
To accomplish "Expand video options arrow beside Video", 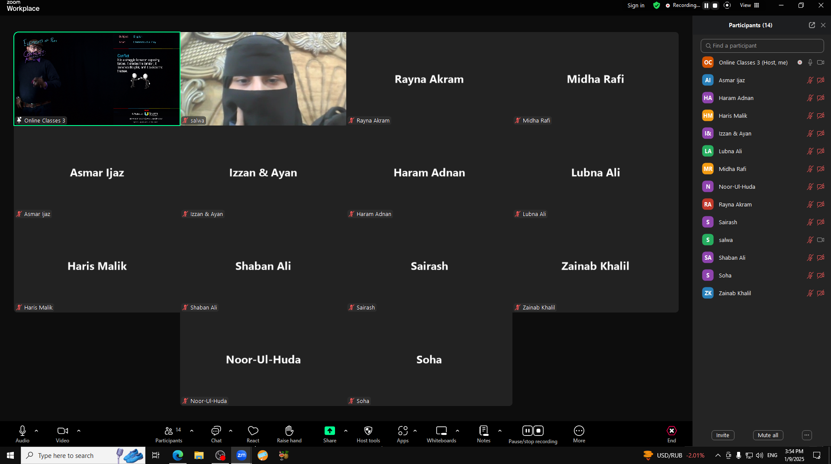I will pos(79,431).
